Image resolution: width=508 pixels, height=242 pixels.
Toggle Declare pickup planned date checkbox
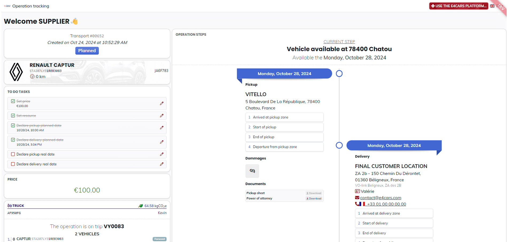[x=13, y=125]
